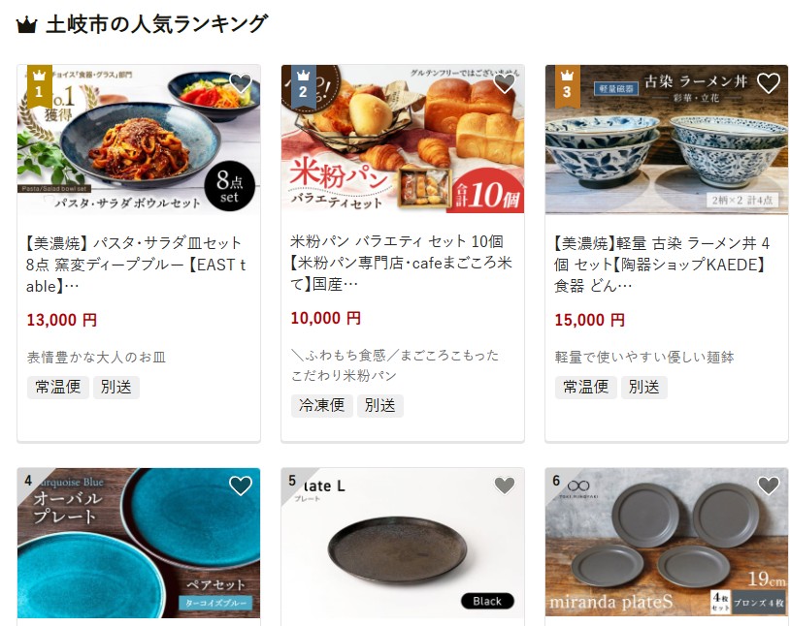Open the pasta salad bowl set thumbnail

click(139, 140)
